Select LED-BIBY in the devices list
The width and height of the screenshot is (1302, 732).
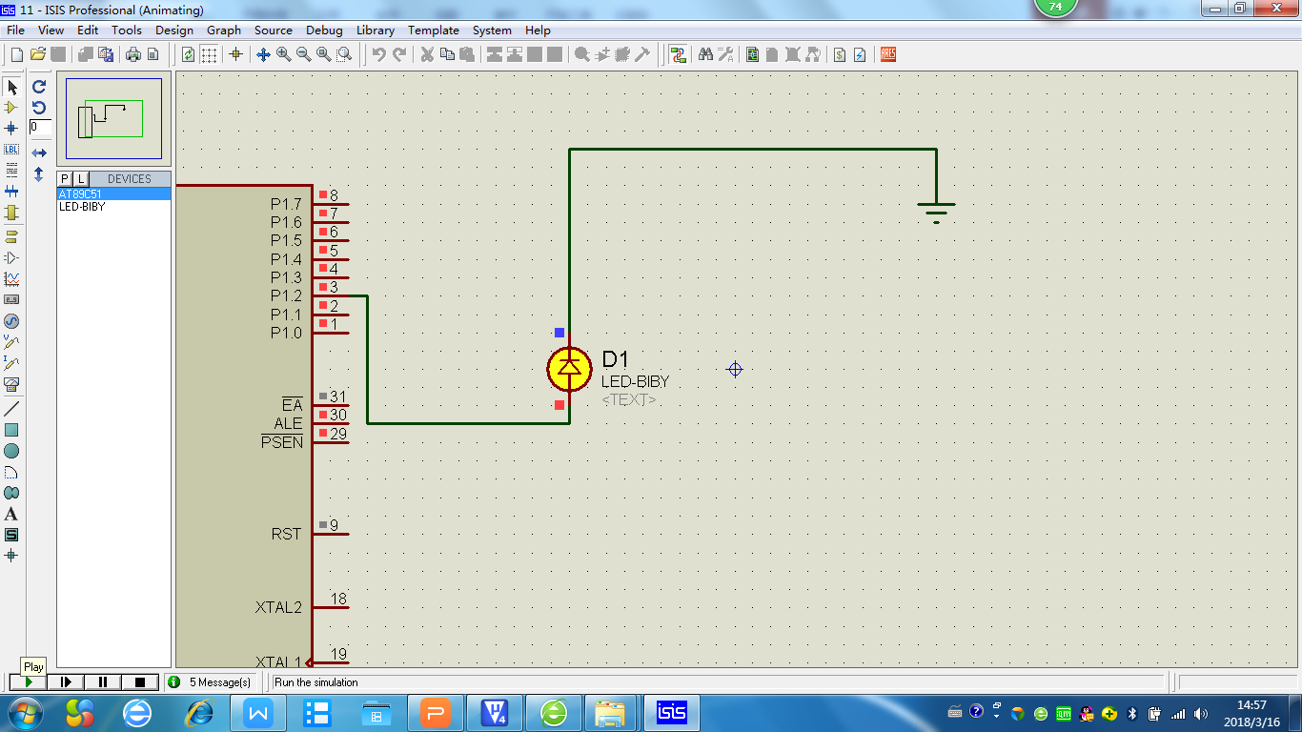(x=82, y=207)
